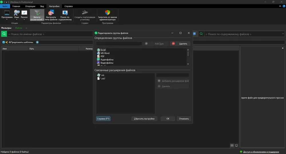Click green search magnifier for file names

pyautogui.click(x=4, y=34)
